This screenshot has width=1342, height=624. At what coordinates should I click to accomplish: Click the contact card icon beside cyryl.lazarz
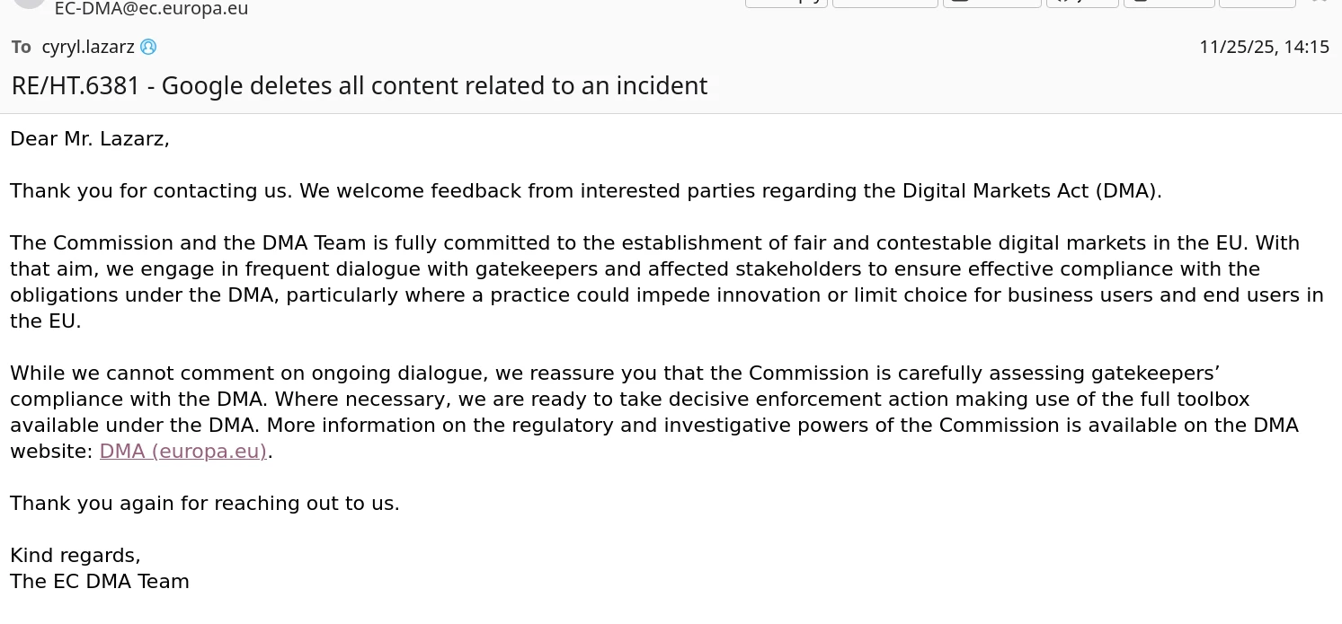point(148,47)
